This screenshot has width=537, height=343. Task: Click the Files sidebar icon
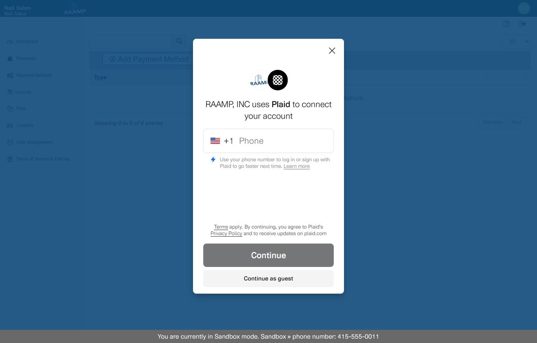[10, 109]
